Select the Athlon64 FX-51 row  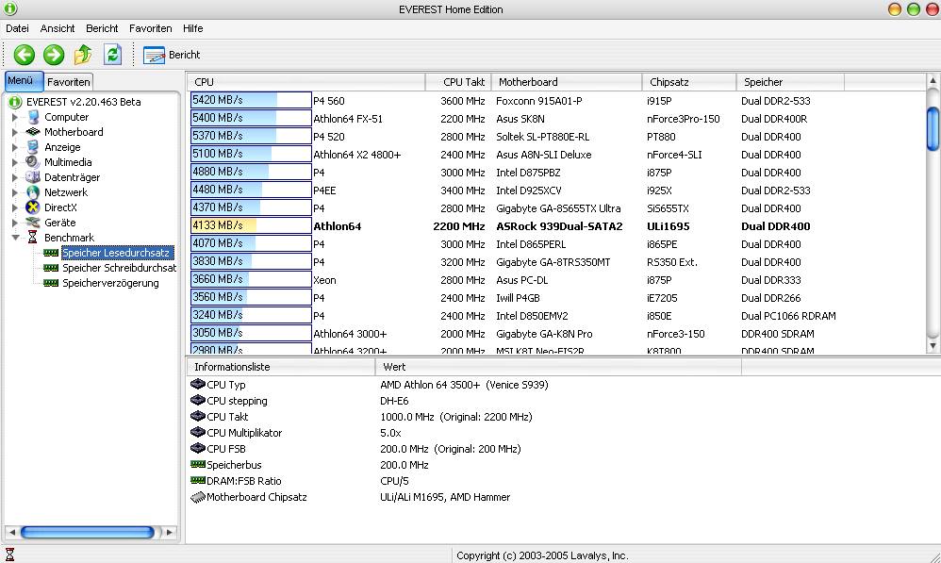pos(557,119)
